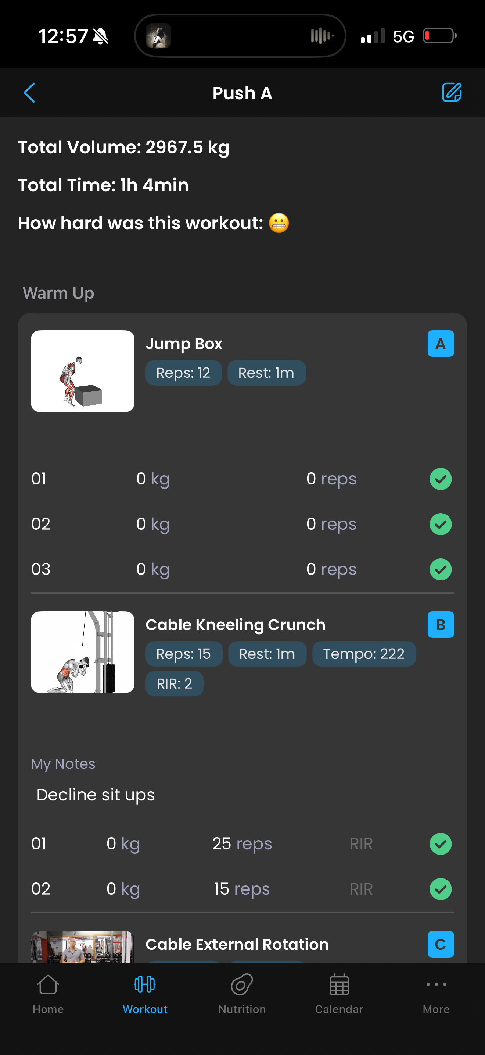Toggle Cable Kneeling Crunch set 02 checkmark
485x1055 pixels.
[441, 889]
